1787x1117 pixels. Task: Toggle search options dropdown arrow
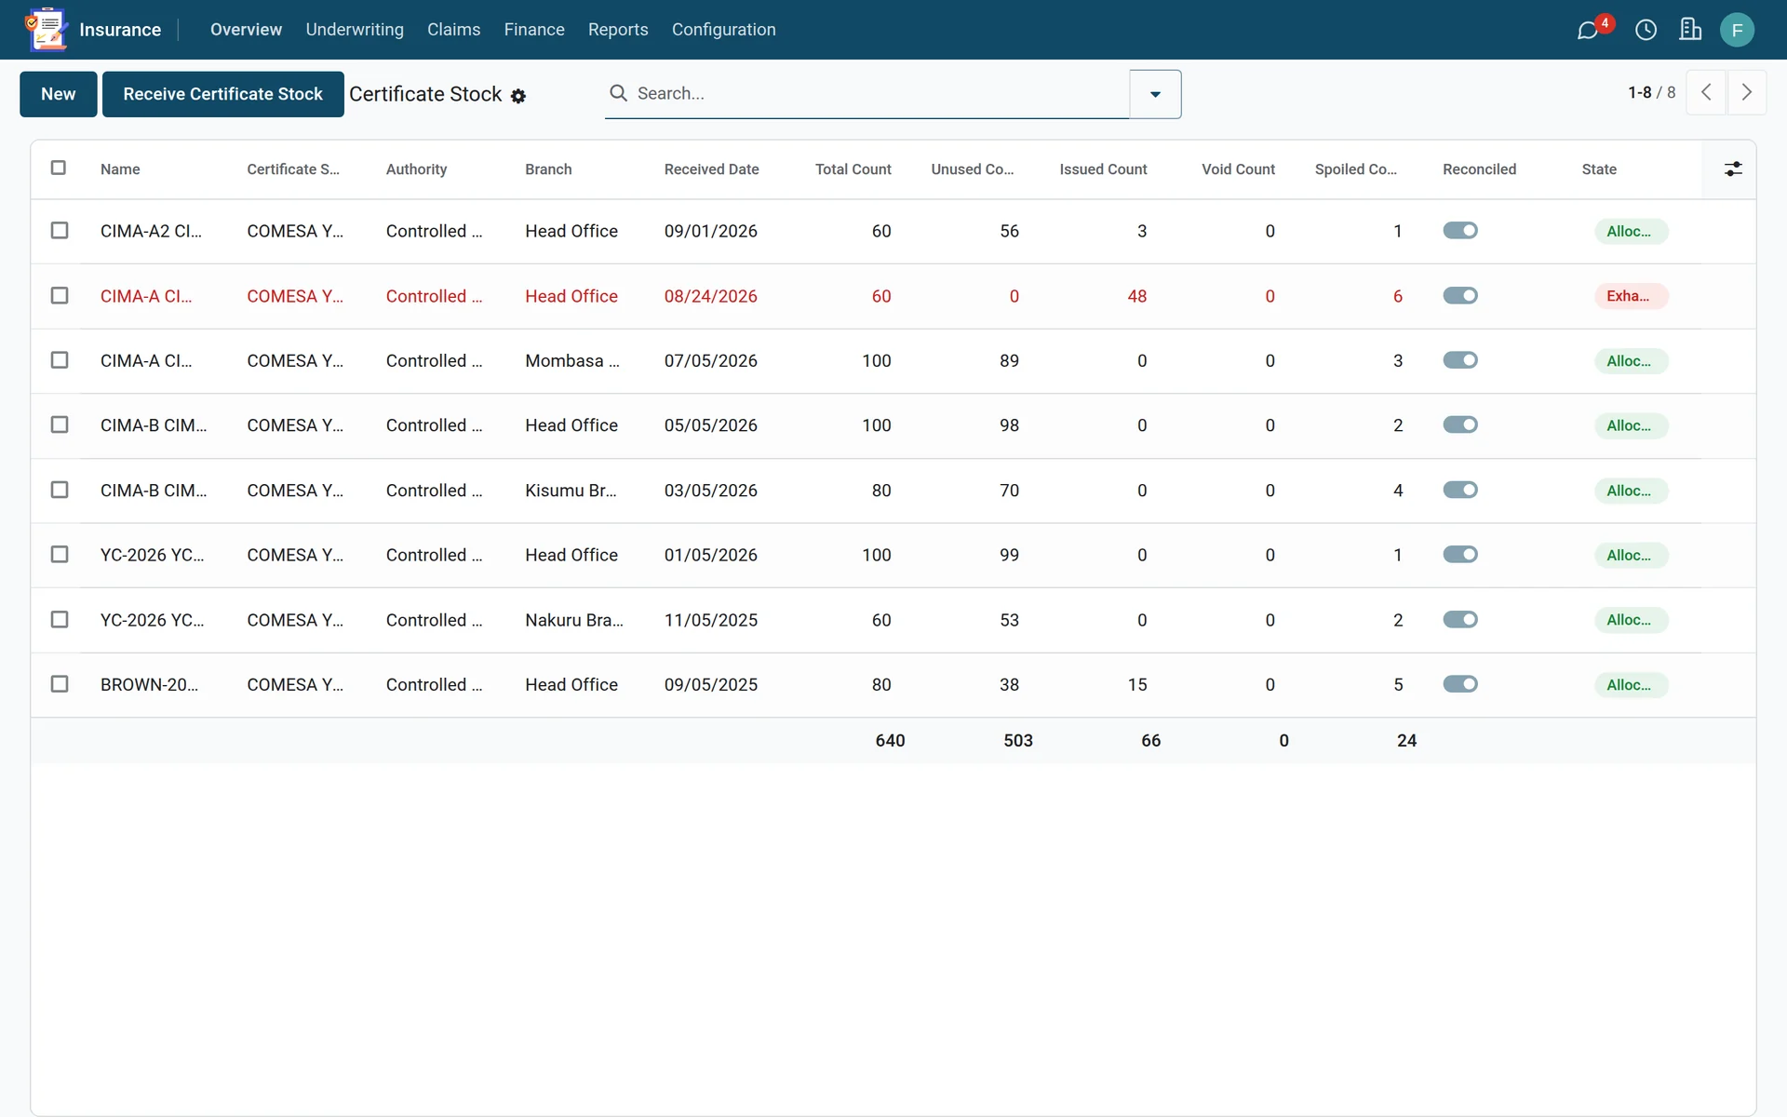coord(1155,94)
